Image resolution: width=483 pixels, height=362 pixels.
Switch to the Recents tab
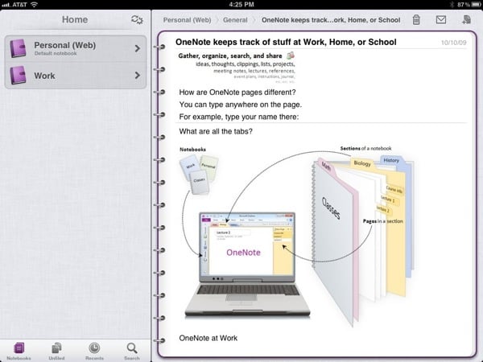click(94, 352)
